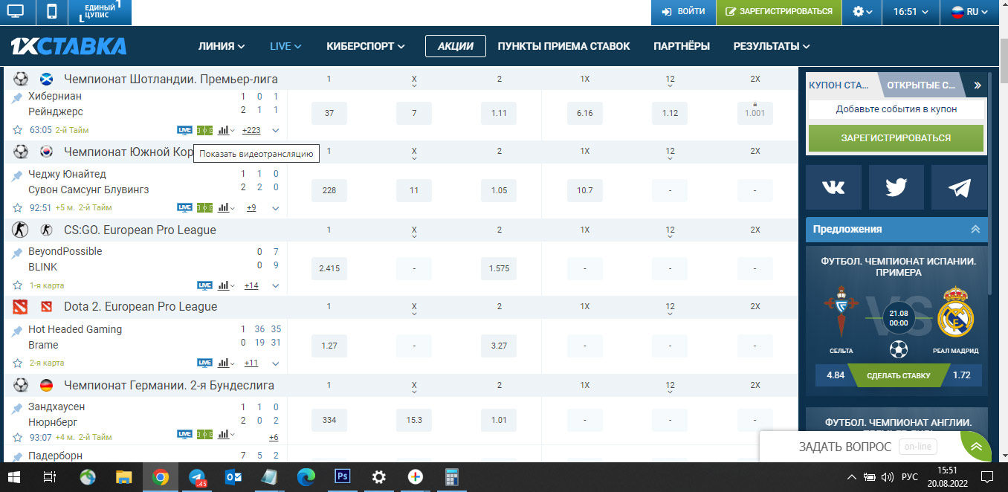Open Twitter social link
This screenshot has height=492, width=1008.
tap(896, 187)
